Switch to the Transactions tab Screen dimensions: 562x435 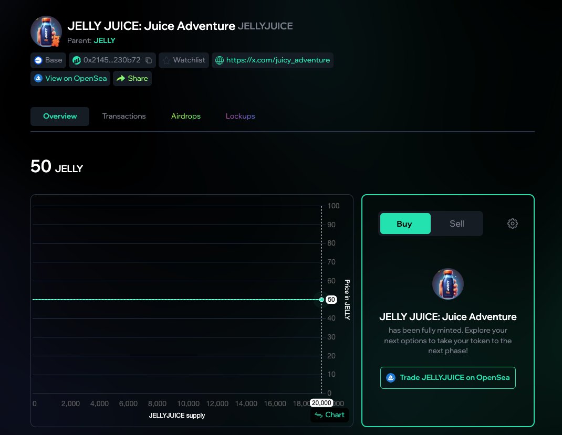[x=124, y=116]
